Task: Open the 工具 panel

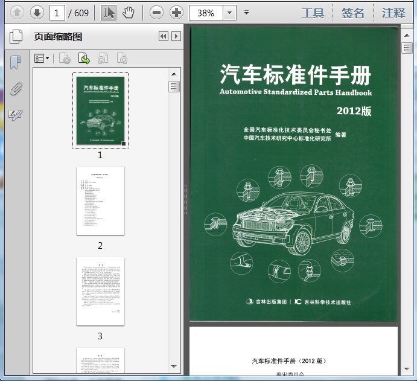Action: click(313, 13)
